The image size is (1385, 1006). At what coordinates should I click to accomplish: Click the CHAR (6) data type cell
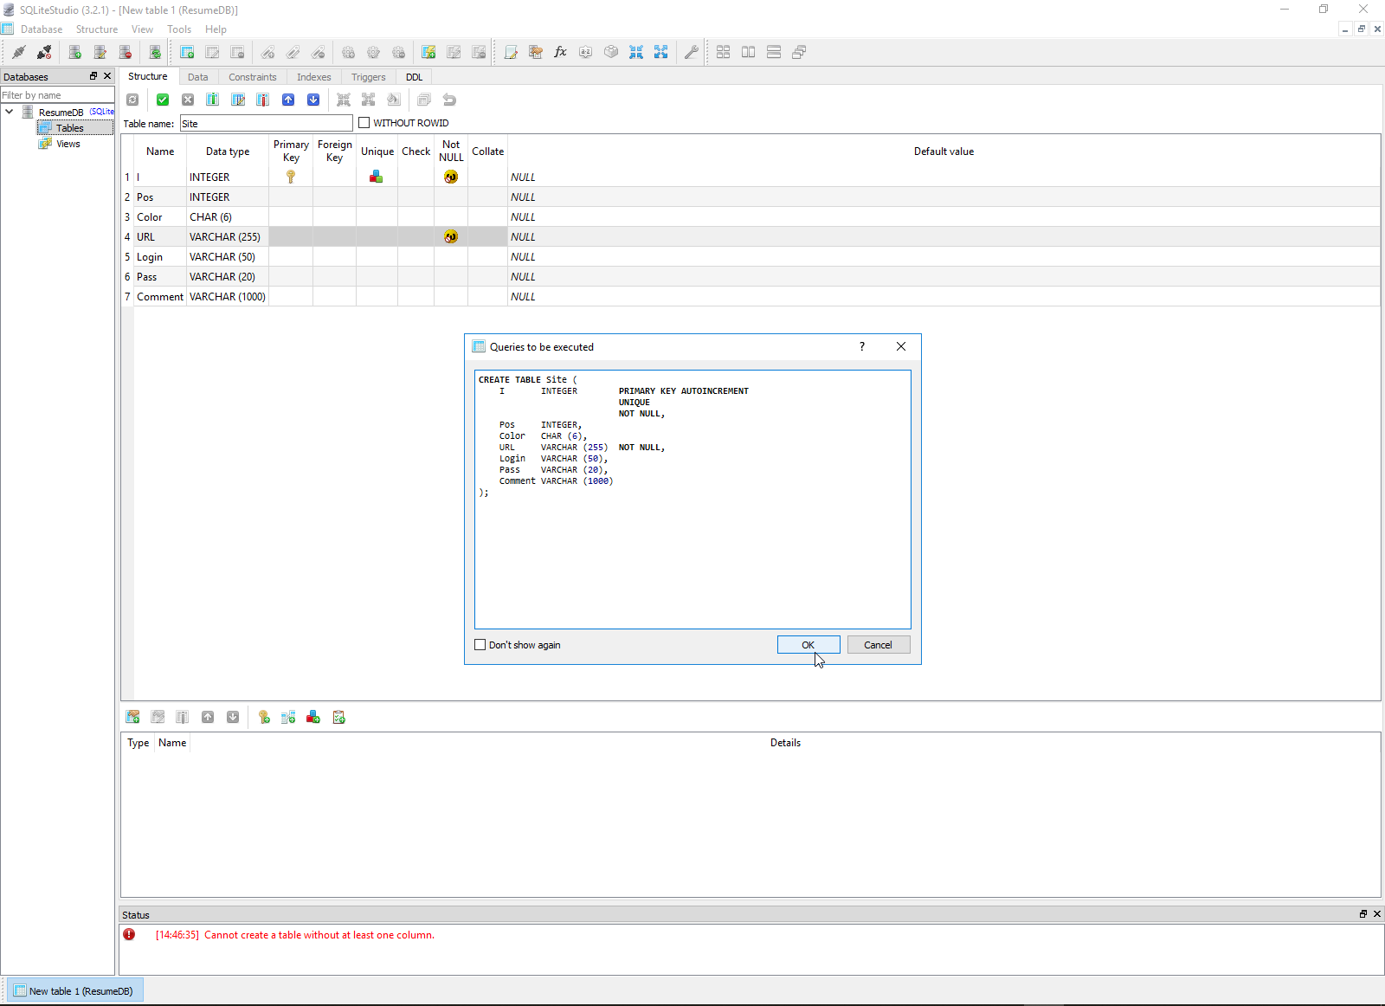click(x=228, y=216)
